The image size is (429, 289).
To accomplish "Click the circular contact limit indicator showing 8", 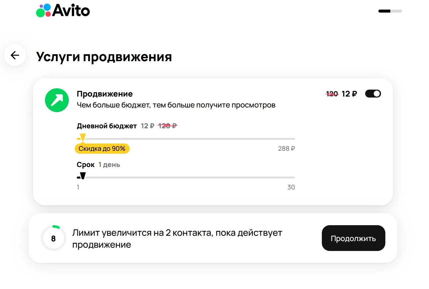I will [x=53, y=238].
